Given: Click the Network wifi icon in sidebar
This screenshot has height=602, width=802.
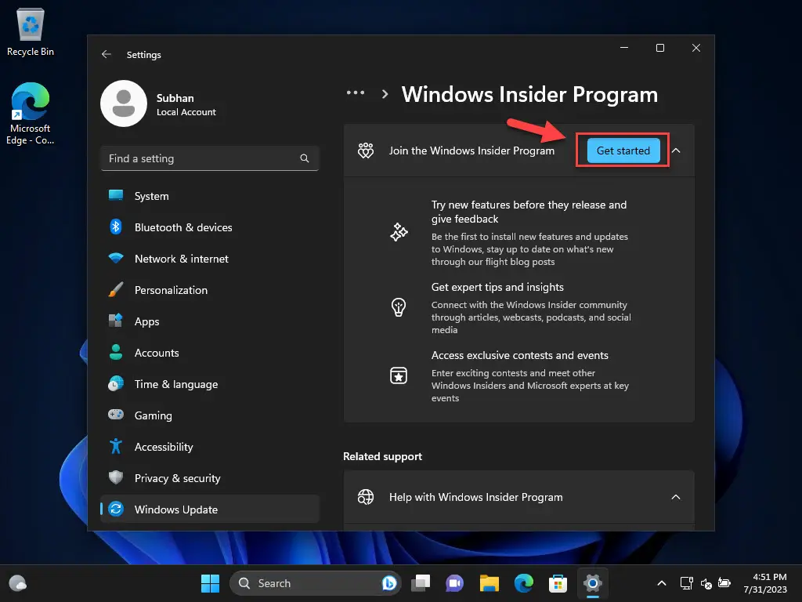Looking at the screenshot, I should click(116, 258).
